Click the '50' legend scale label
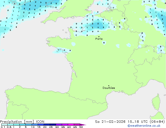This screenshot has height=128, width=166. (81, 127)
